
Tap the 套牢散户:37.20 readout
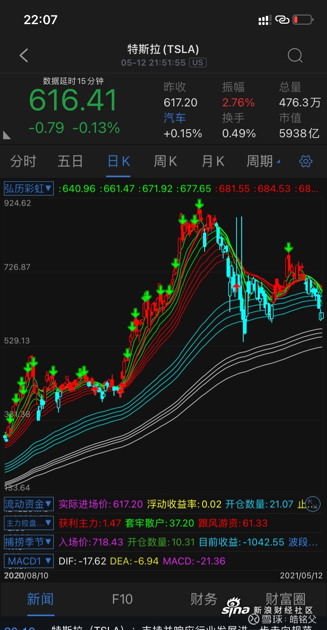(160, 523)
